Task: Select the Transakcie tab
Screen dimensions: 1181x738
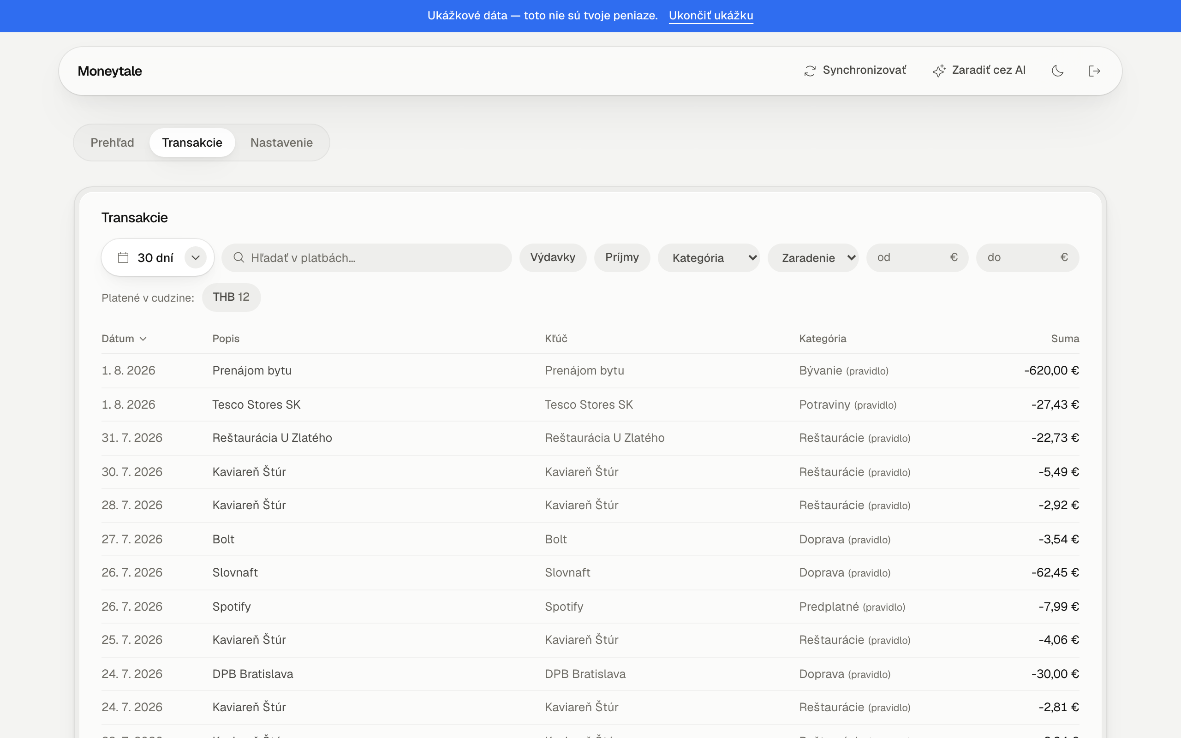Action: (192, 143)
